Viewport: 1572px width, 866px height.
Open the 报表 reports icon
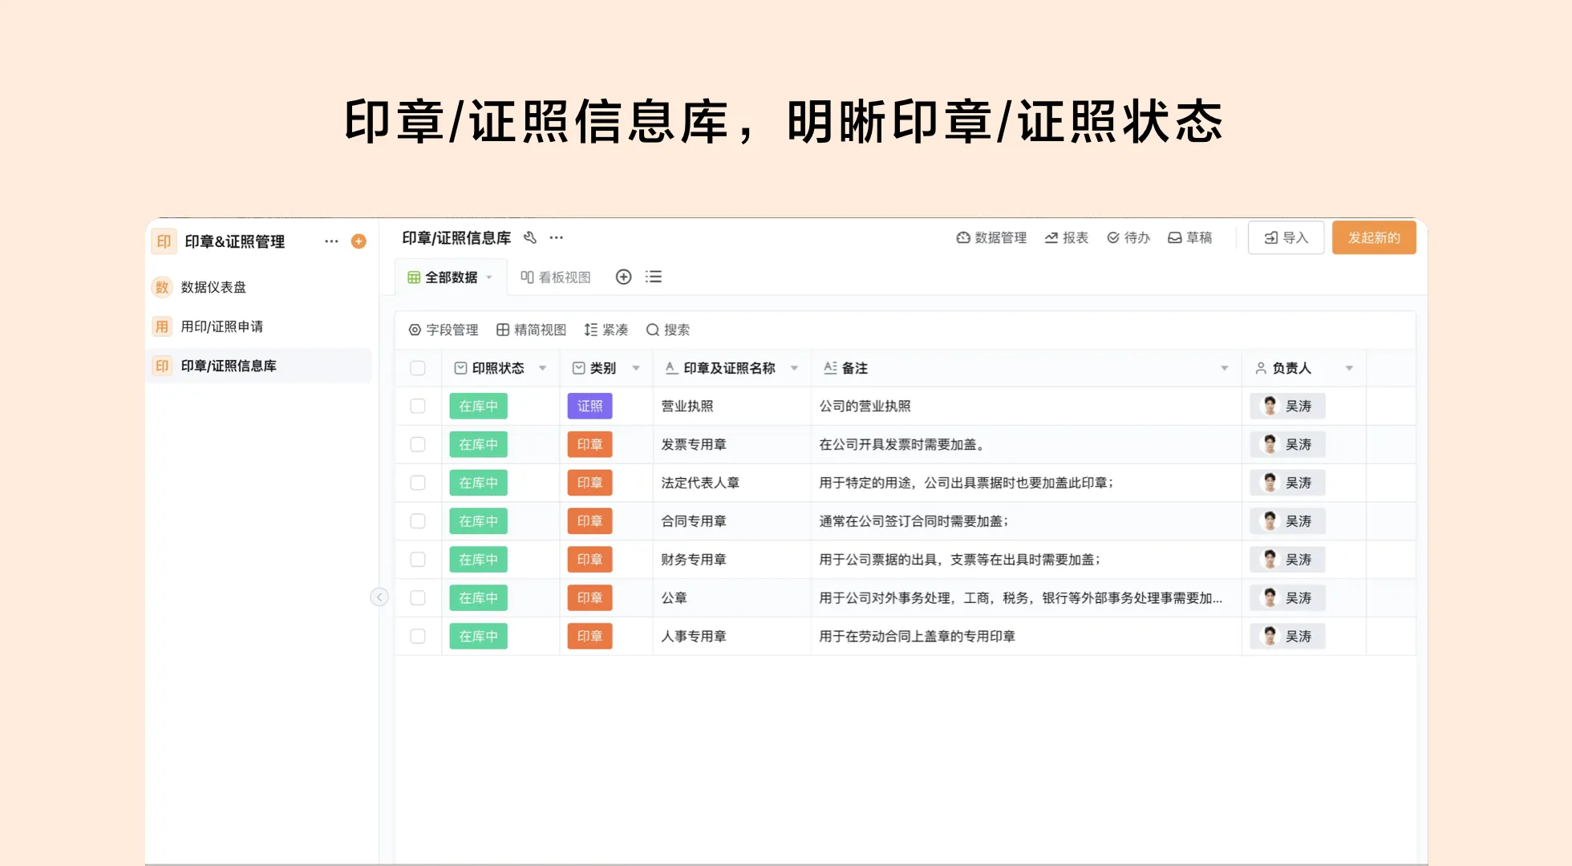pyautogui.click(x=1067, y=237)
